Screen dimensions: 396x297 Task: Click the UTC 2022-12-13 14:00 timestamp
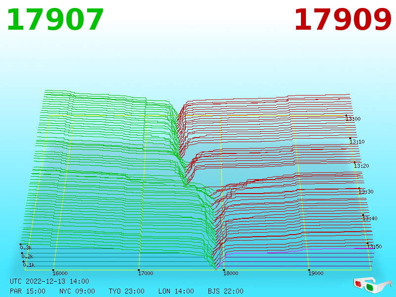pos(49,281)
